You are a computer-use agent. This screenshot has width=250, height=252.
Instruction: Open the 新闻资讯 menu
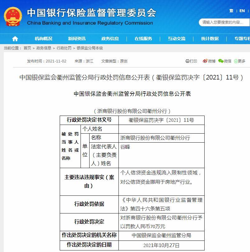77,39
